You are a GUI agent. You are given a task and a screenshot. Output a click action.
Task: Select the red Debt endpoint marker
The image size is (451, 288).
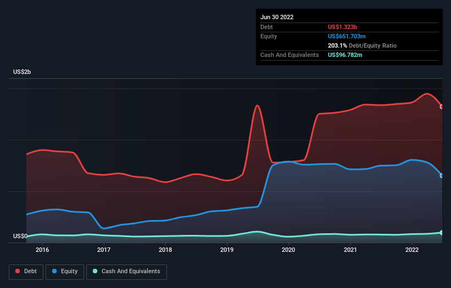442,107
